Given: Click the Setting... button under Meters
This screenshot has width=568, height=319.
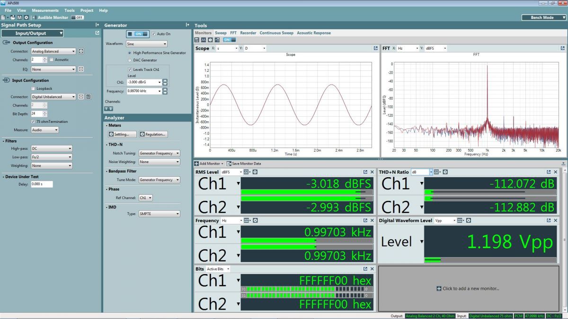Looking at the screenshot, I should (x=123, y=134).
